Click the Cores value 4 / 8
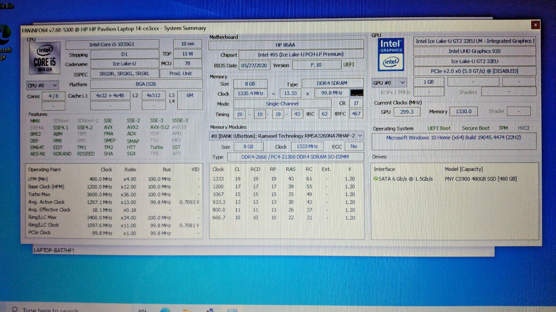 [x=53, y=96]
